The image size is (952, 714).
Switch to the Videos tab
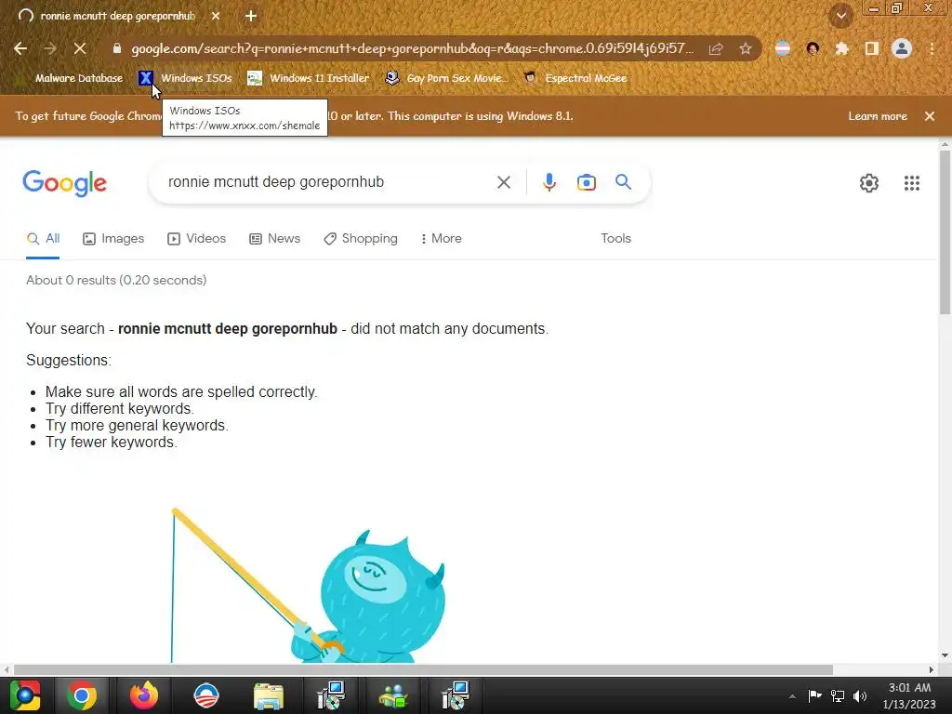point(197,239)
